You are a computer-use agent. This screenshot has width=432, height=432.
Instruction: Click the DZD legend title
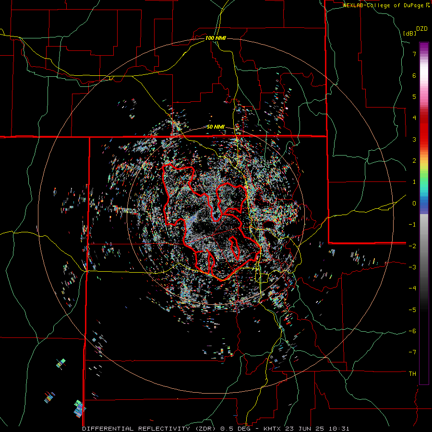(x=422, y=29)
